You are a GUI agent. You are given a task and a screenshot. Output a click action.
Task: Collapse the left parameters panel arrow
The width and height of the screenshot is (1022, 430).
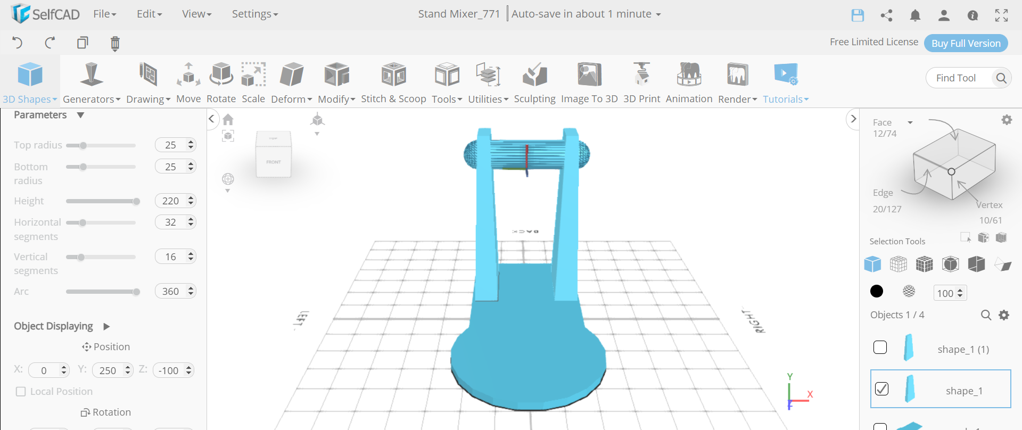pos(212,119)
